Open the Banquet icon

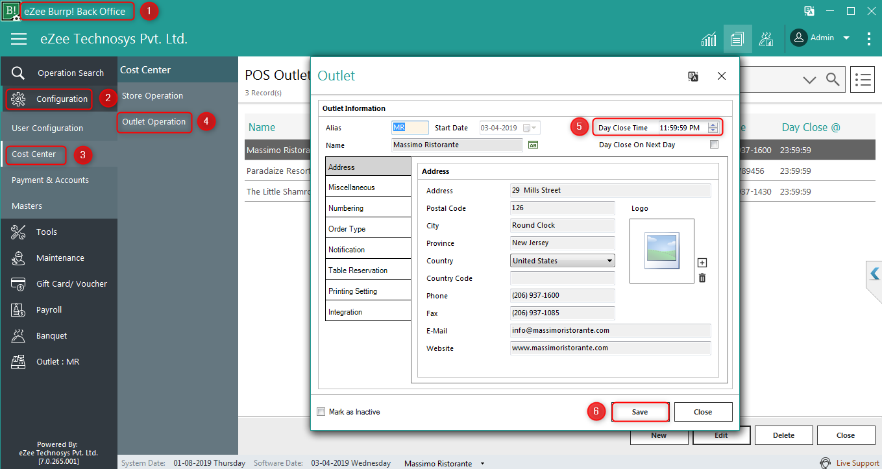tap(18, 335)
